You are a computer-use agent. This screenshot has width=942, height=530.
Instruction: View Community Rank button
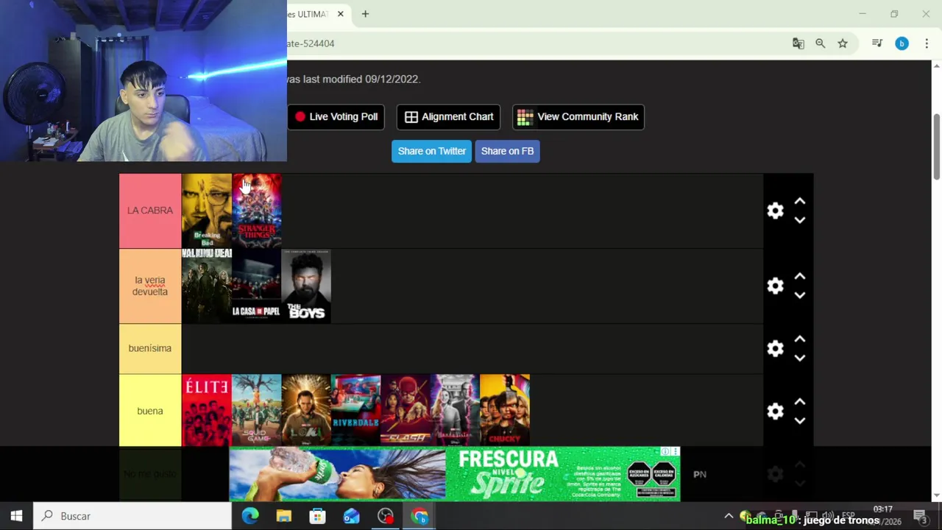(578, 116)
